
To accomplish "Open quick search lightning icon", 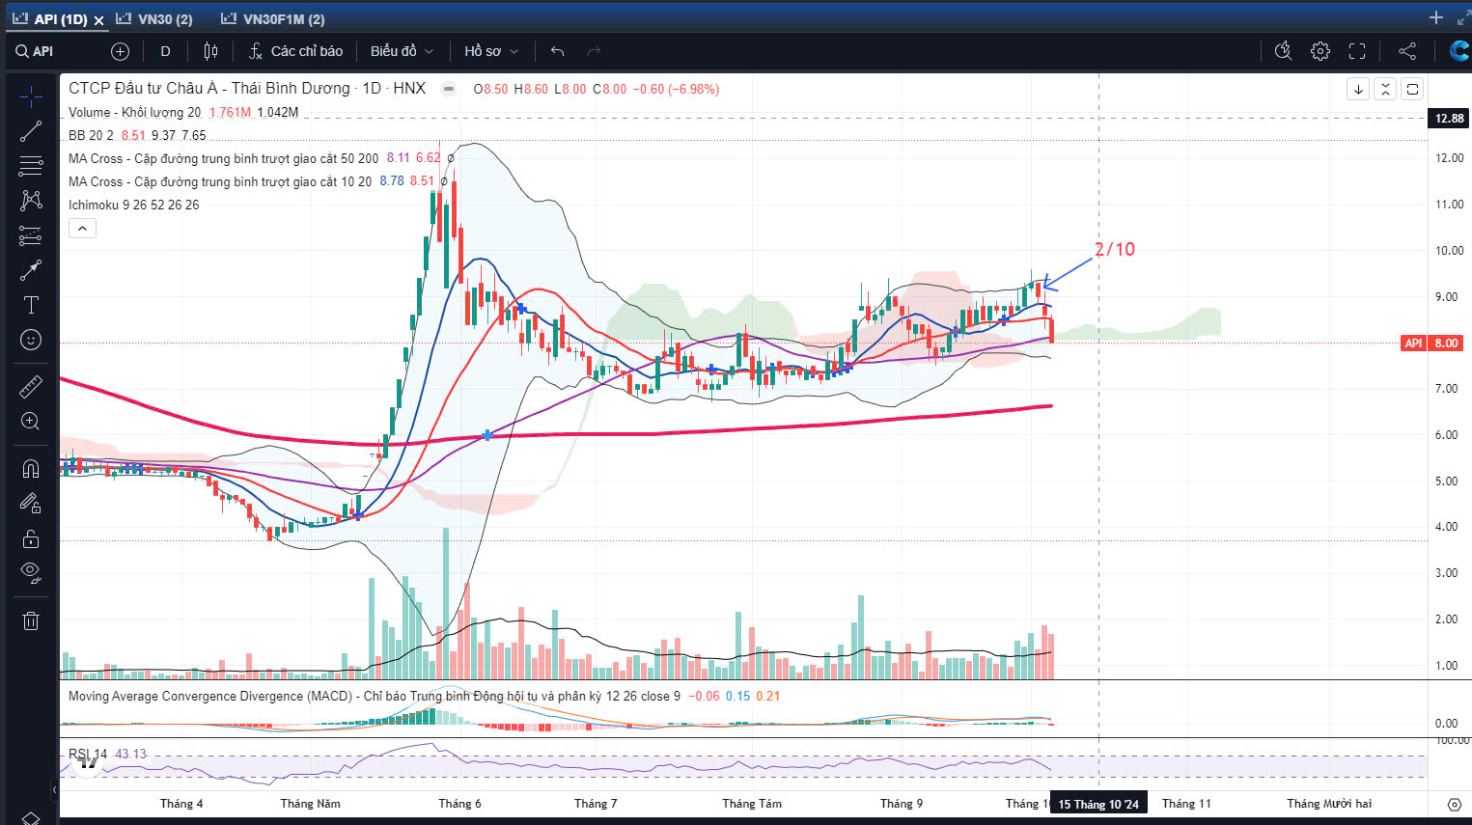I will coord(1283,51).
